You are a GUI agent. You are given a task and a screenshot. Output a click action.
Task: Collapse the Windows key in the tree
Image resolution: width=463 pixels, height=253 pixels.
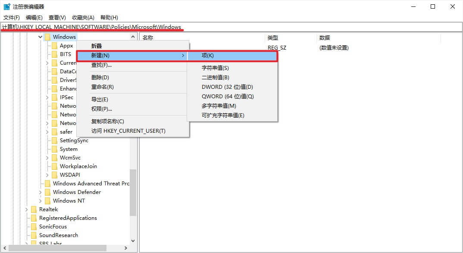coord(40,37)
